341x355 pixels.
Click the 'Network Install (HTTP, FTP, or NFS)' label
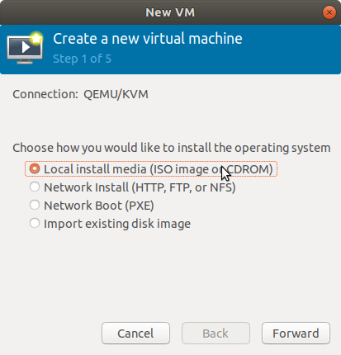(x=140, y=187)
